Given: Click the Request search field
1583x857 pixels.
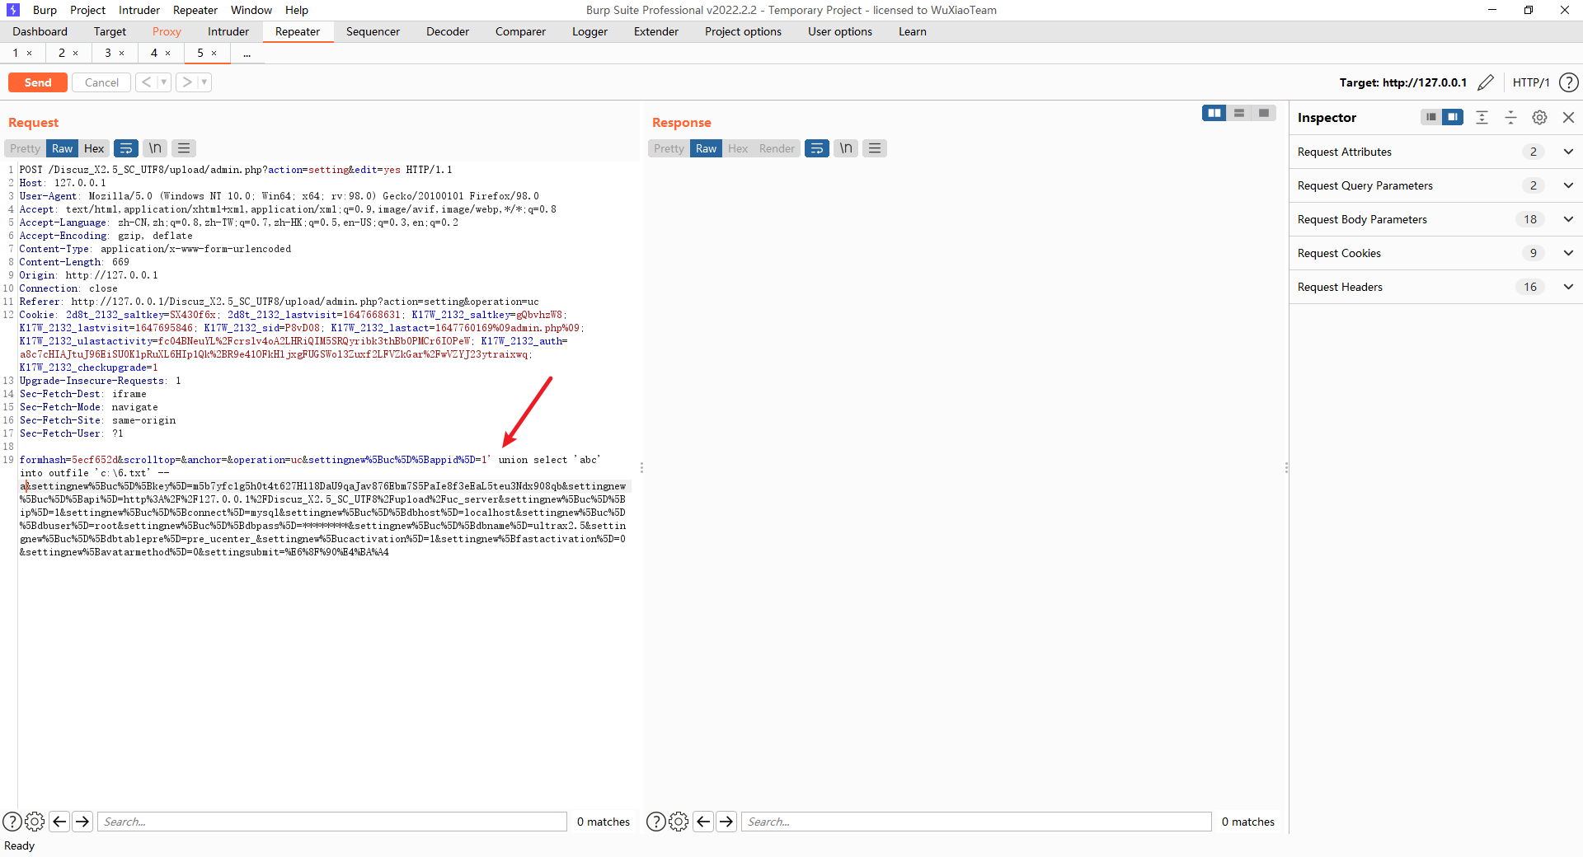Looking at the screenshot, I should coord(332,822).
